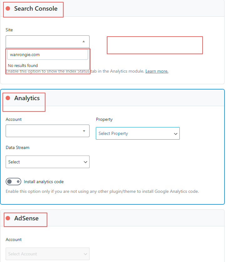Click the "Site" field label
233x262 pixels.
(9, 30)
